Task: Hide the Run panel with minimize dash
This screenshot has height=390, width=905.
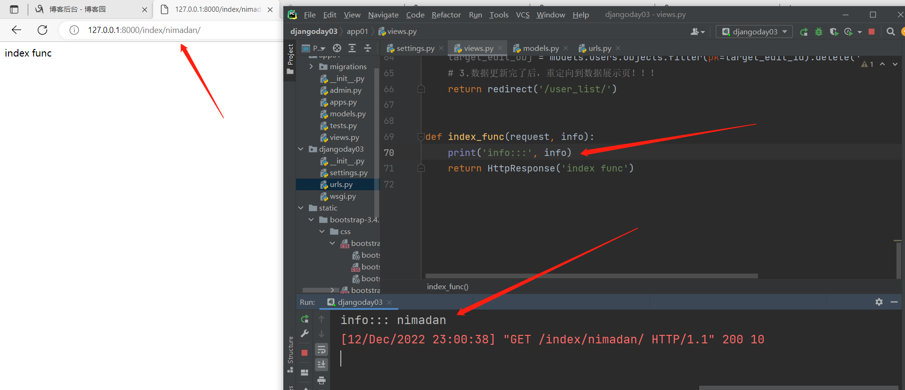Action: click(894, 302)
